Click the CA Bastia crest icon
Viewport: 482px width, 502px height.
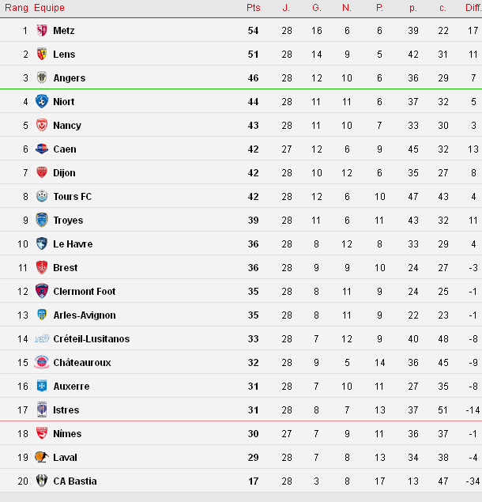(x=42, y=481)
